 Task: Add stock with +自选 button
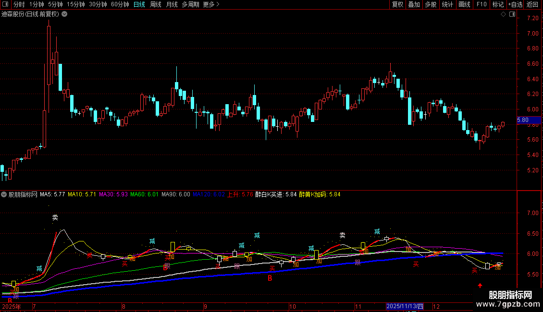tap(515, 4)
